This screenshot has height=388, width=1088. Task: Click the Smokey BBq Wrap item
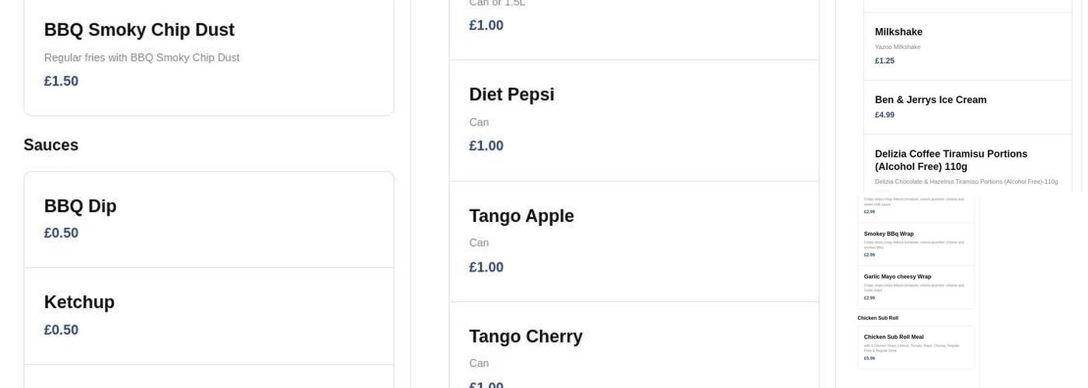(888, 234)
